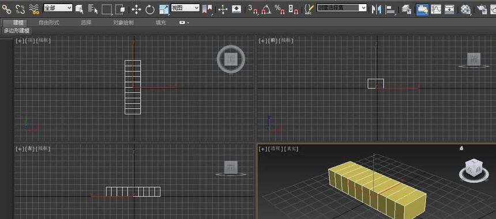
Task: Switch to the '选择' ribbon tab
Action: click(x=86, y=22)
